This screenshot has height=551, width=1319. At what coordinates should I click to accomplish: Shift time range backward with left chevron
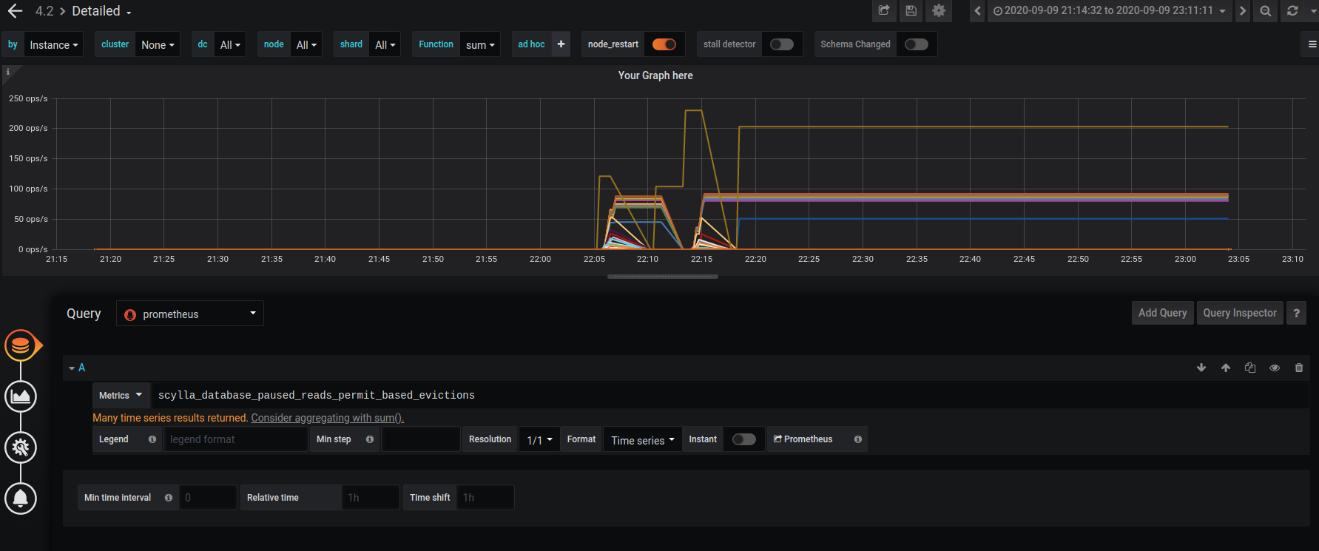[977, 10]
